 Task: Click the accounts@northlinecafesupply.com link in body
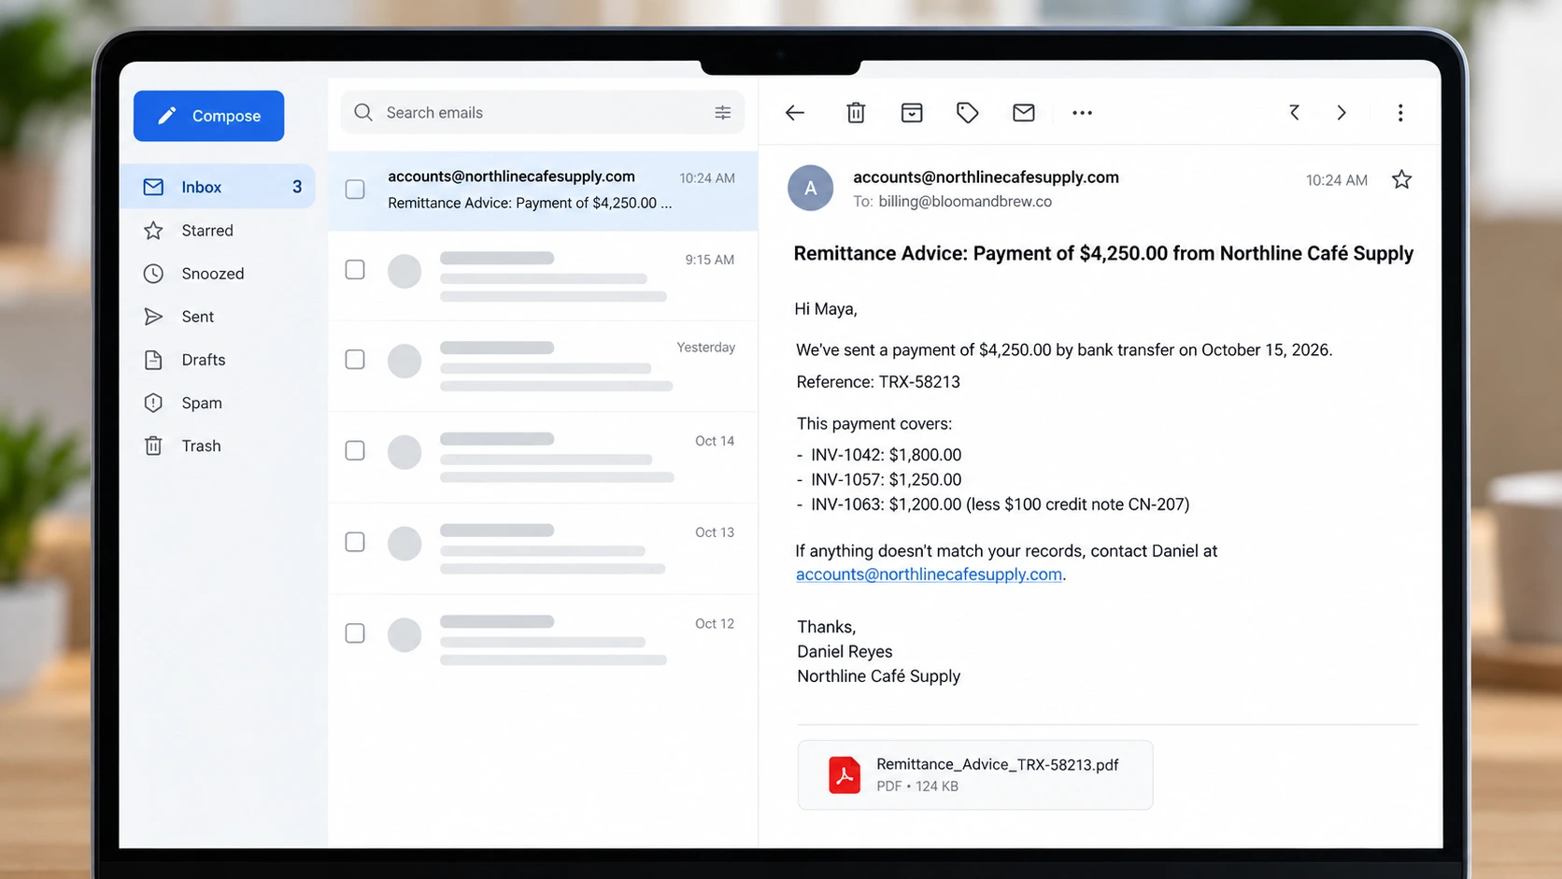point(929,574)
